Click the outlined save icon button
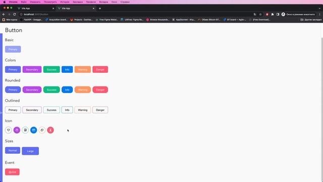This screenshot has width=323, height=182. [25, 130]
